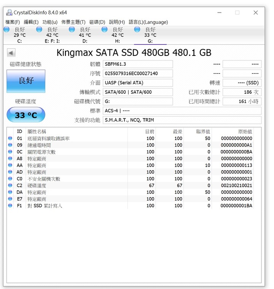Click raw value 002100210021
The image size is (274, 289).
pos(237,185)
